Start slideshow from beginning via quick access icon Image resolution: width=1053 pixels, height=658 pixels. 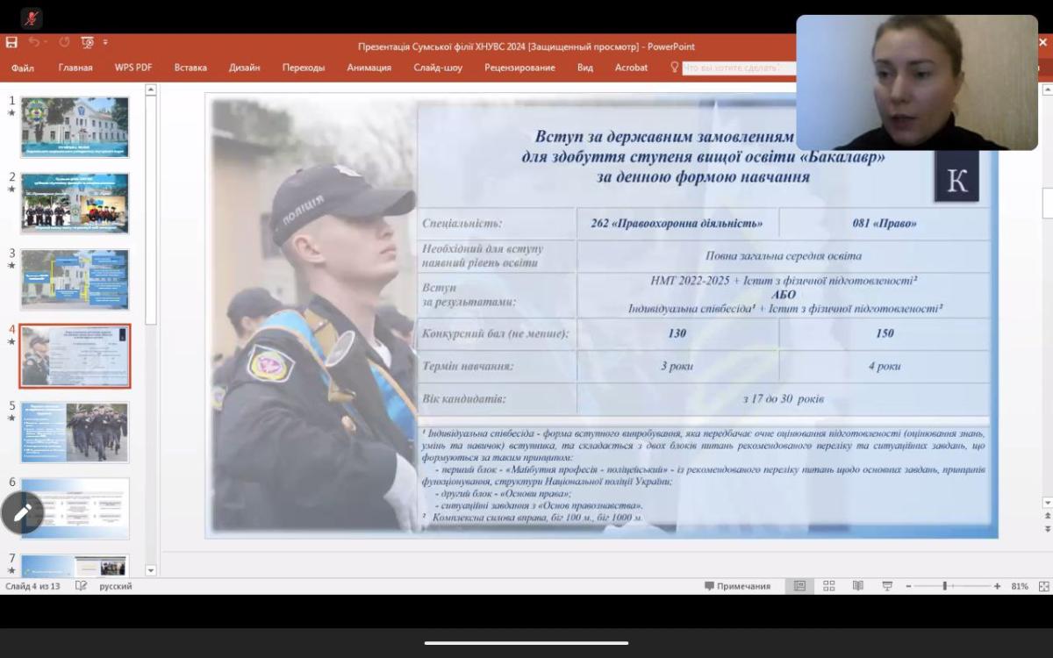[x=87, y=42]
